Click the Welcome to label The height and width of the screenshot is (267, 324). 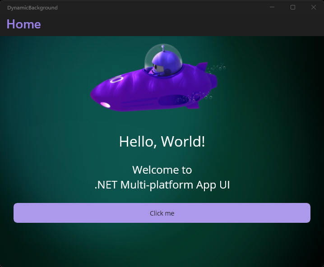(x=162, y=170)
